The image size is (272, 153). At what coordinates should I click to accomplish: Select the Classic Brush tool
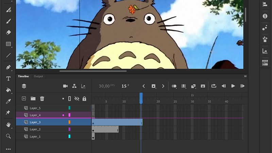click(x=8, y=21)
